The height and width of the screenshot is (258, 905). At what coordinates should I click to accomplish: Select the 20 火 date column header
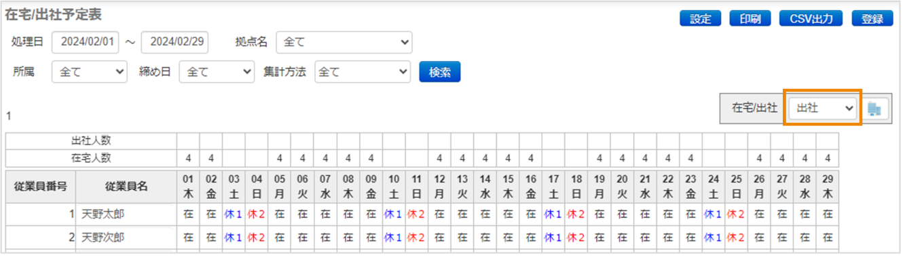pyautogui.click(x=622, y=187)
